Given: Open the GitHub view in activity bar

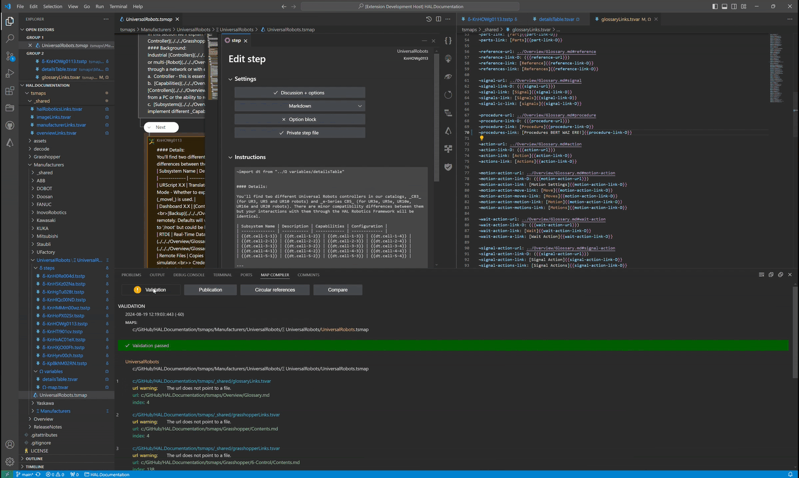Looking at the screenshot, I should (9, 125).
